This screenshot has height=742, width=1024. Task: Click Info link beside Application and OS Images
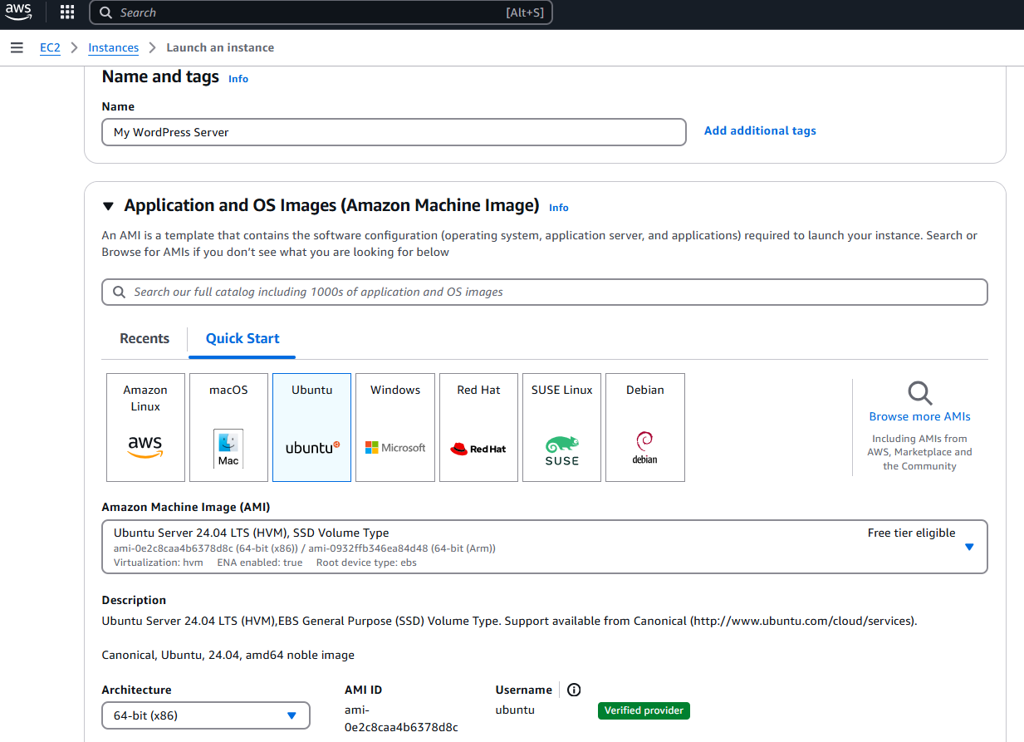coord(559,208)
